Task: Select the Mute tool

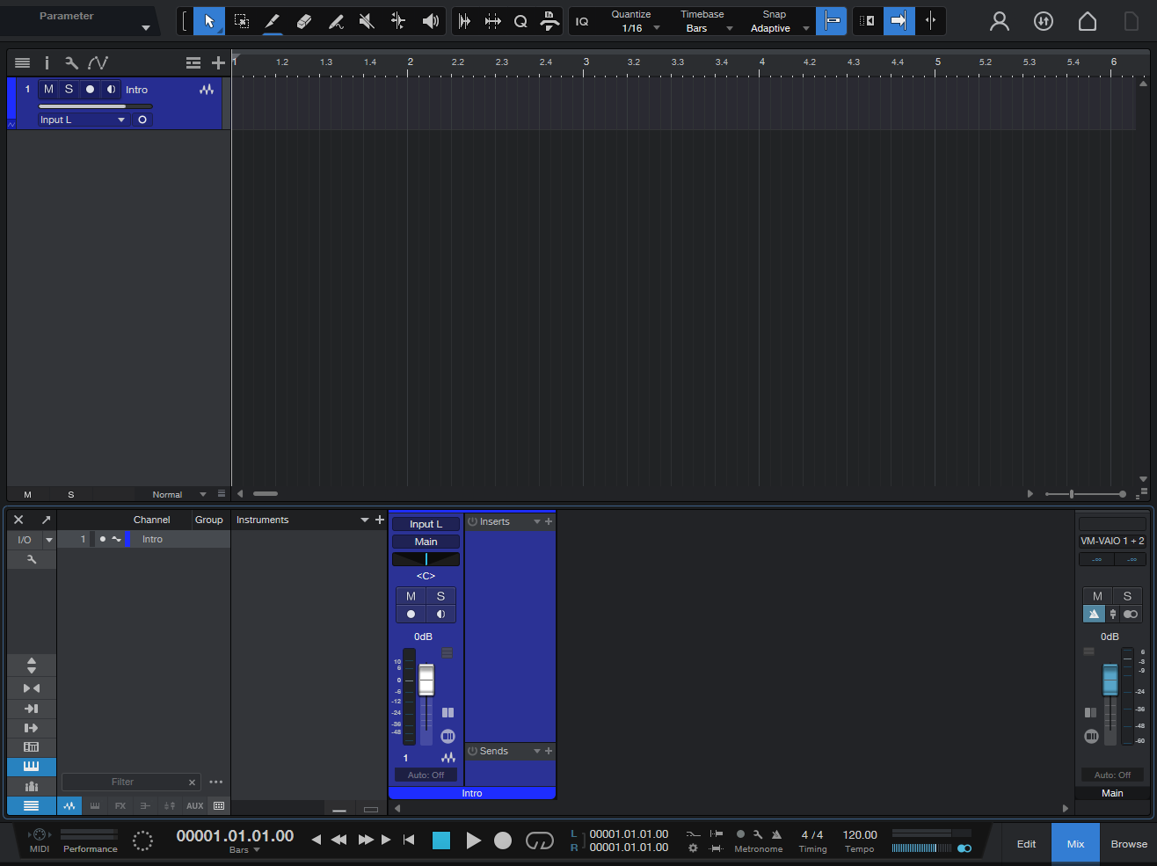Action: pos(367,21)
